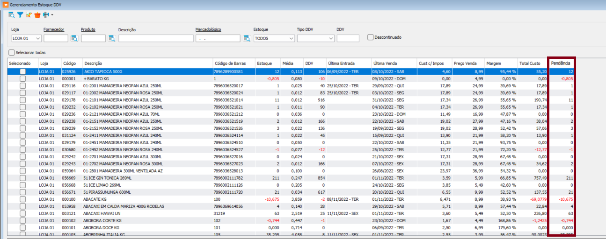Open the chart report toolbar icon

pos(29,15)
